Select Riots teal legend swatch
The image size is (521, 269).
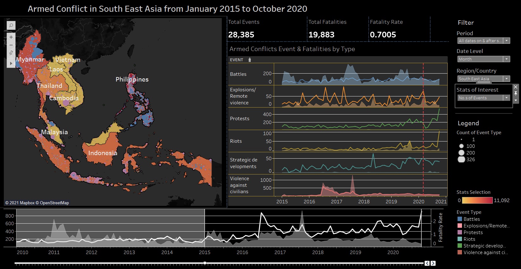(x=459, y=239)
